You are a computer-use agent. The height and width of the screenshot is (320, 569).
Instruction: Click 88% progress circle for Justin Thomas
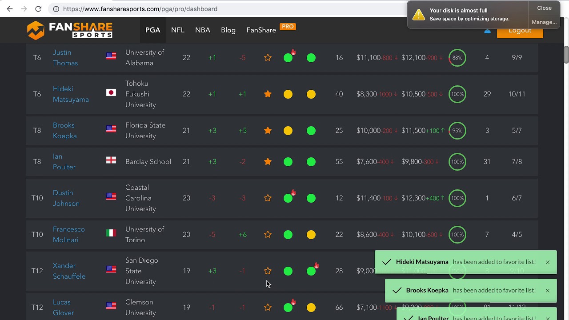coord(457,58)
